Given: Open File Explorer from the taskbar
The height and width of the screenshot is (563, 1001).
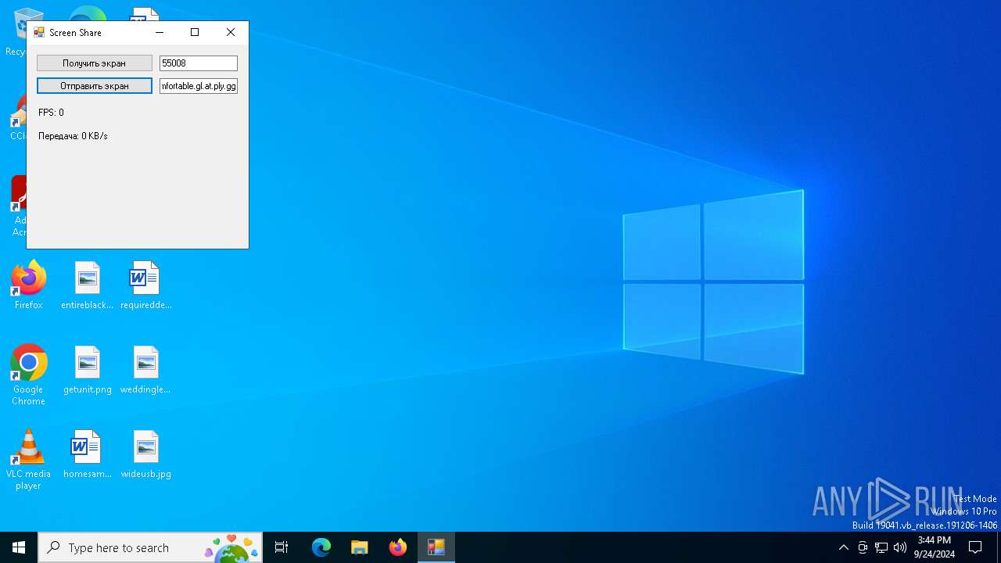Looking at the screenshot, I should (360, 547).
